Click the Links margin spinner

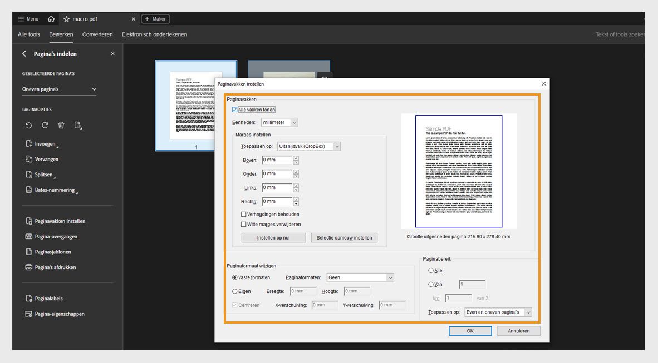tap(296, 187)
